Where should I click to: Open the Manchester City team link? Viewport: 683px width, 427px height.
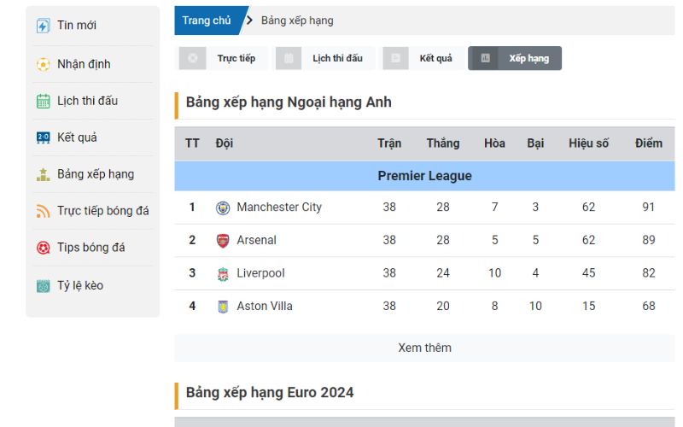coord(279,207)
